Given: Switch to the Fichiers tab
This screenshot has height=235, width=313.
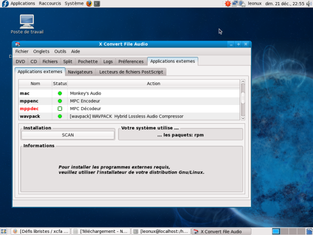Looking at the screenshot, I should coord(50,62).
